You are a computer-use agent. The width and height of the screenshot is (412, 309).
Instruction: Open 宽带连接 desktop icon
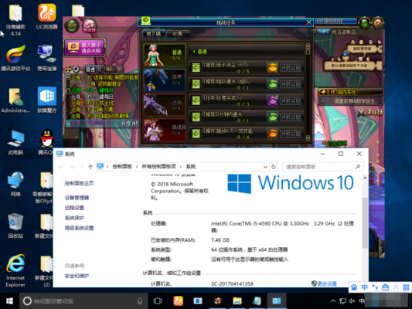[x=47, y=58]
